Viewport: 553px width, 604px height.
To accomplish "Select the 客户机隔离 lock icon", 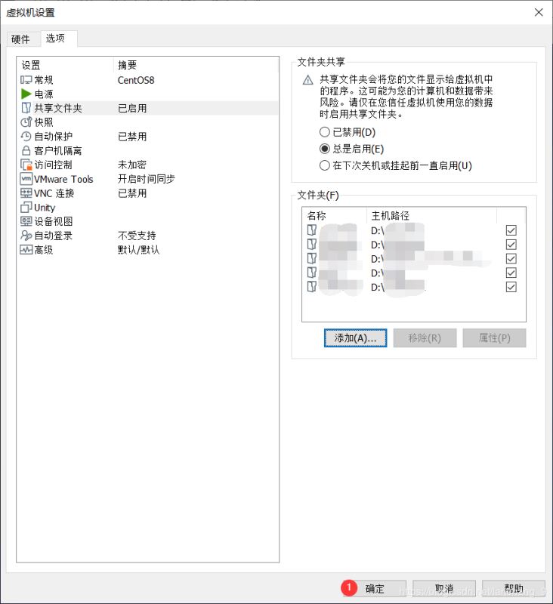I will pos(26,151).
